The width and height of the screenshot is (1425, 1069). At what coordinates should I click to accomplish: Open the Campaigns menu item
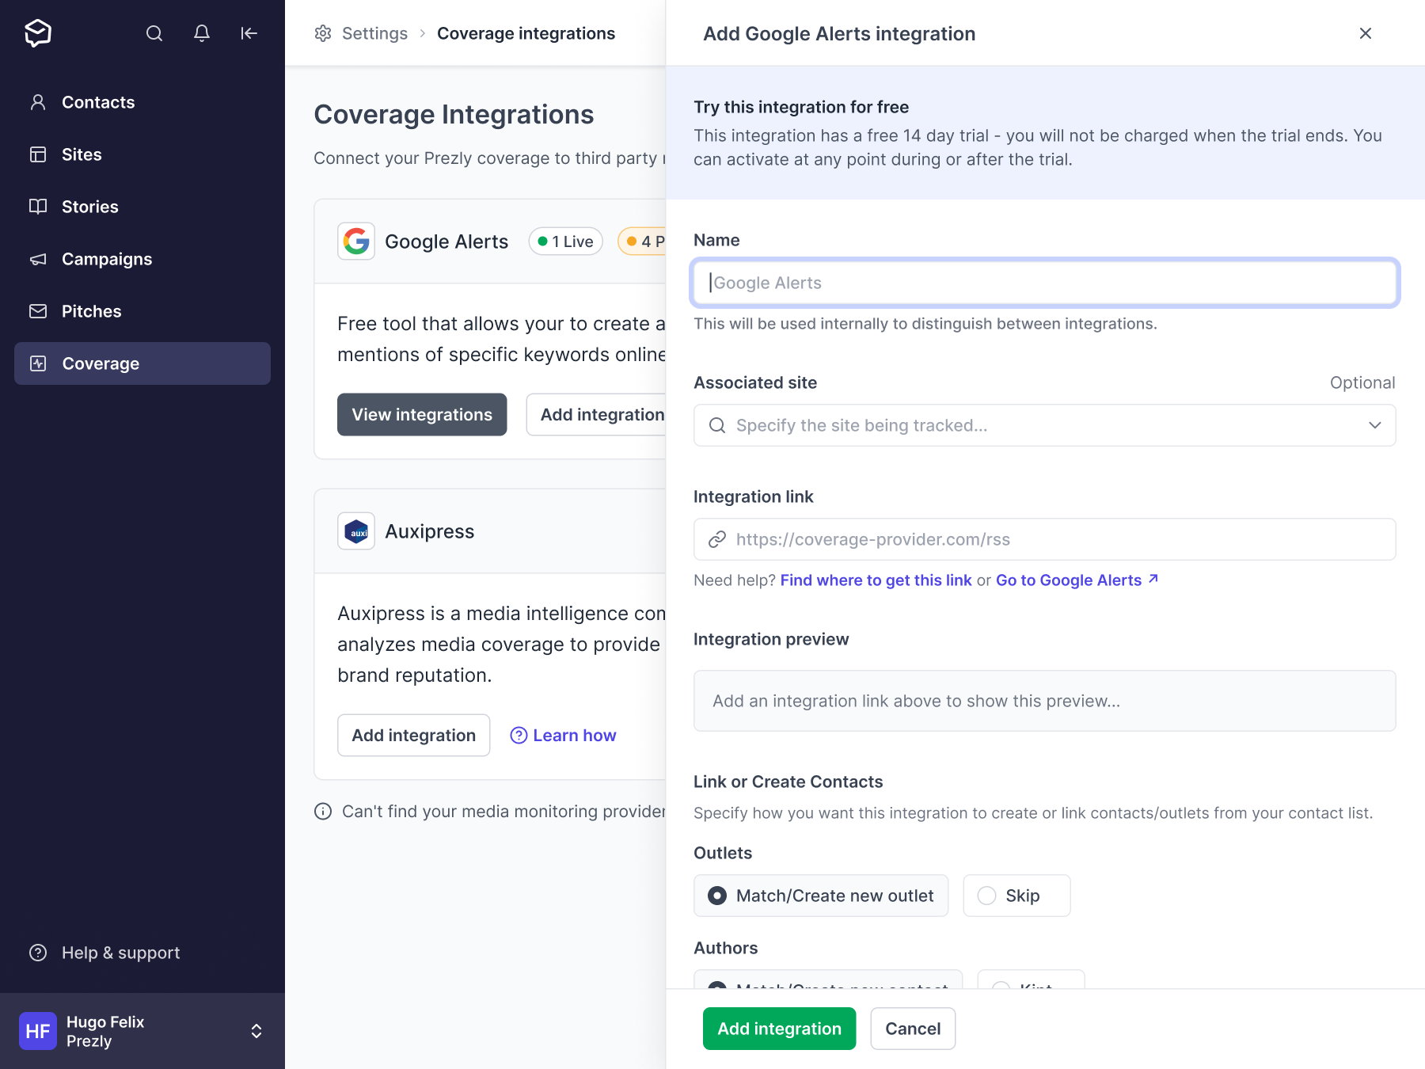(142, 259)
